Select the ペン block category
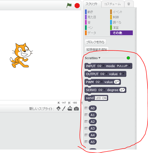 click(x=89, y=28)
